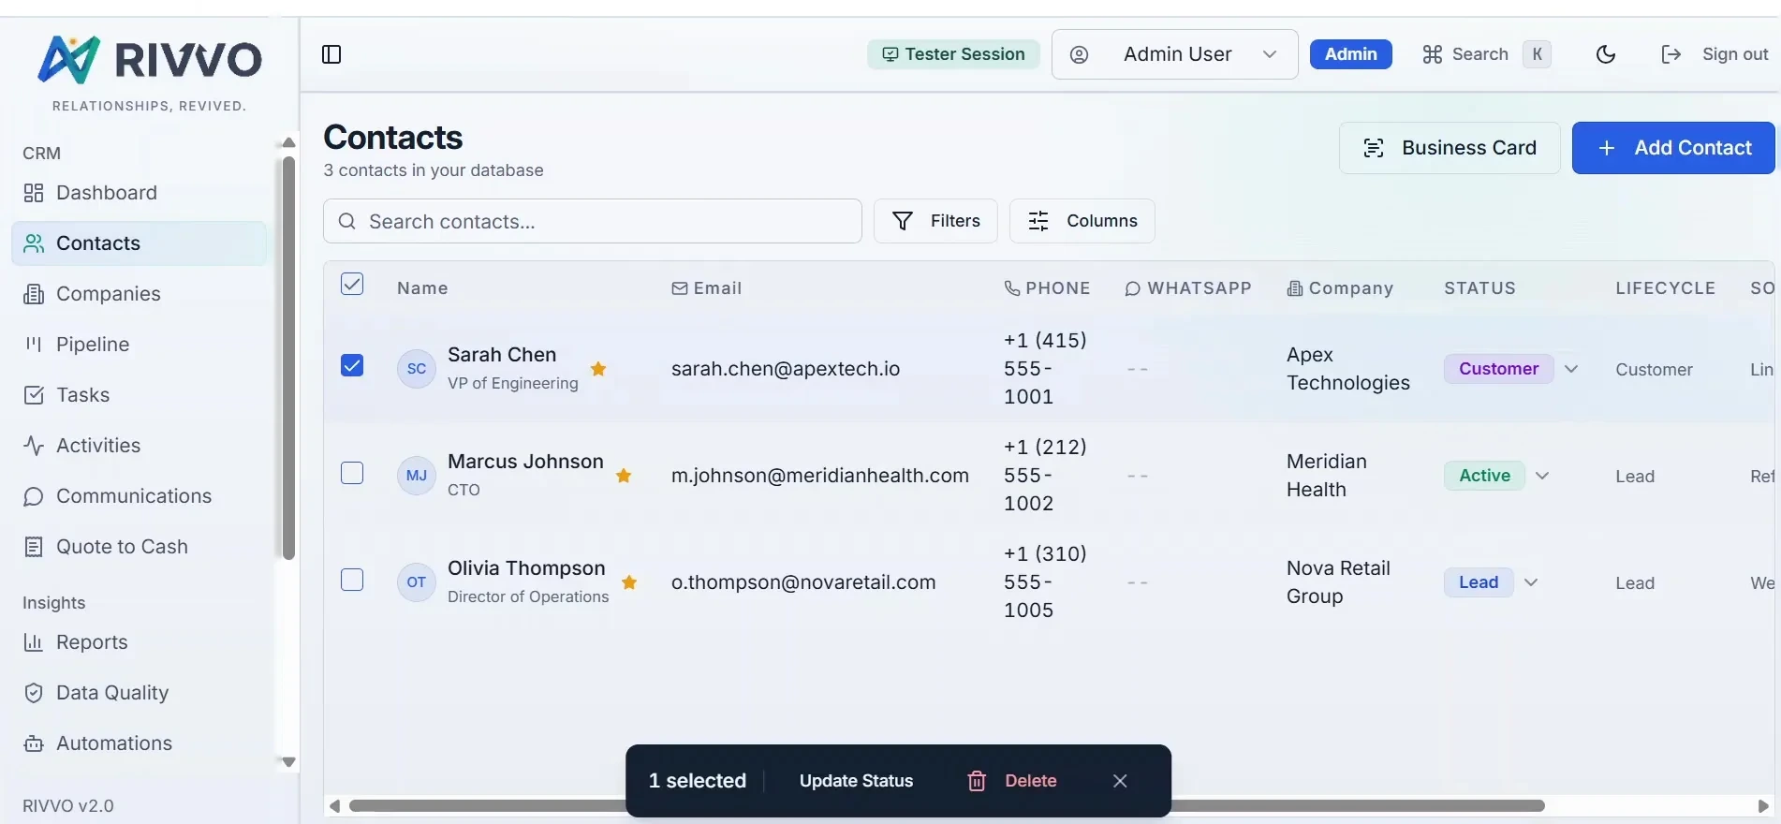Click email m.johnson@meridianhealth.com
Screen dimensions: 1781x824
(x=820, y=476)
